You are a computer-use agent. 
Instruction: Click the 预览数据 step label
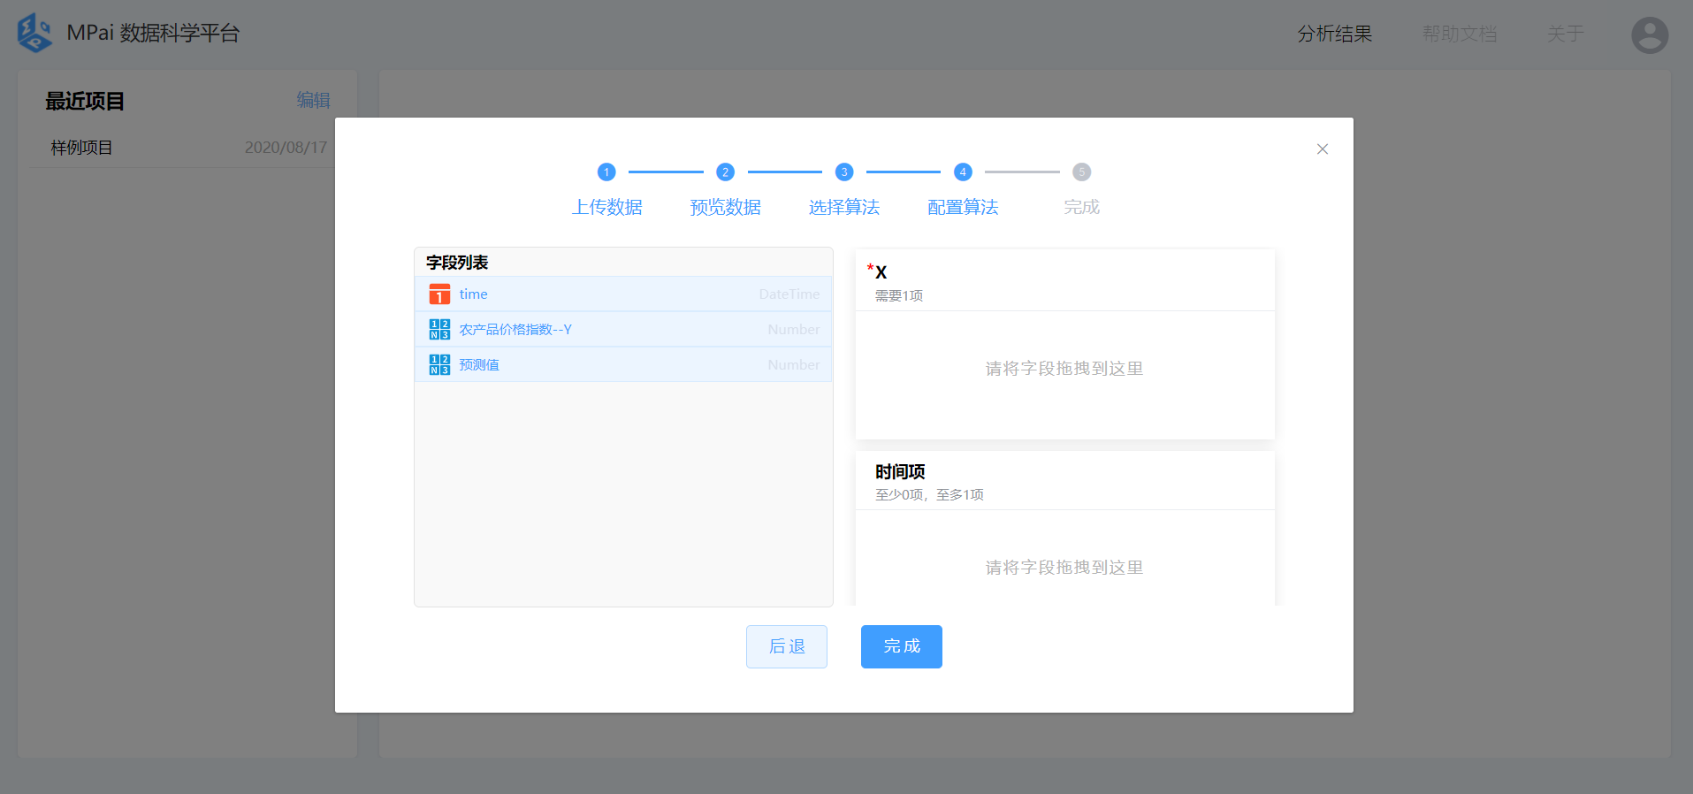tap(725, 207)
